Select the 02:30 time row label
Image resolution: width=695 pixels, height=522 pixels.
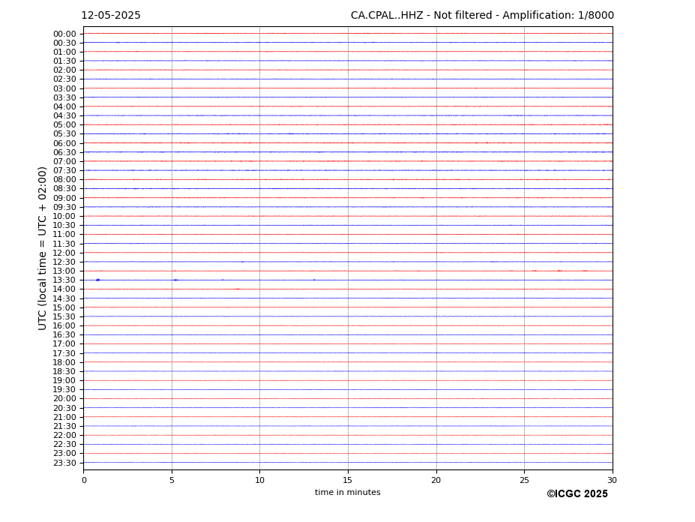point(64,79)
